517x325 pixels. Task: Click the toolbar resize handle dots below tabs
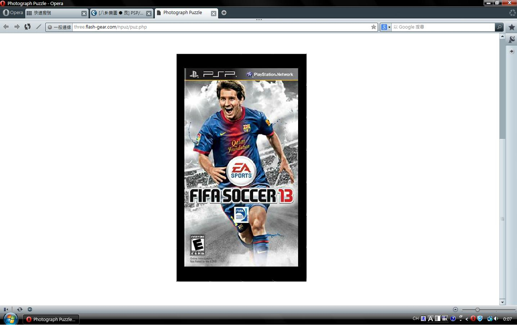click(x=259, y=19)
